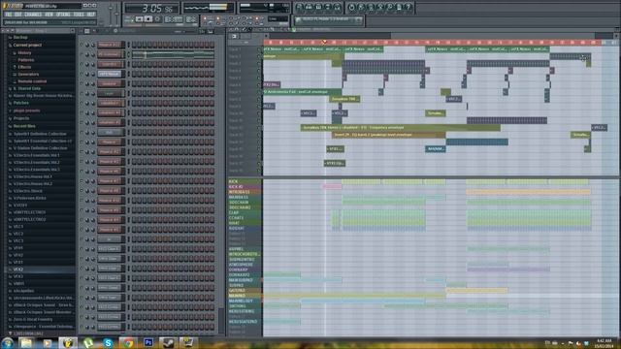Viewport: 621px width, 349px height.
Task: Open Steam from the taskbar
Action: [x=168, y=342]
